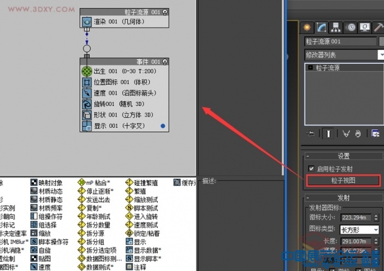Expand the 粒子流源 stack entry plus box
This screenshot has height=271, width=384.
(310, 67)
